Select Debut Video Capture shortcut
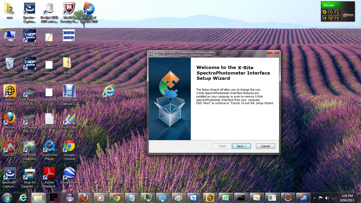This screenshot has height=203, width=361. tap(69, 95)
